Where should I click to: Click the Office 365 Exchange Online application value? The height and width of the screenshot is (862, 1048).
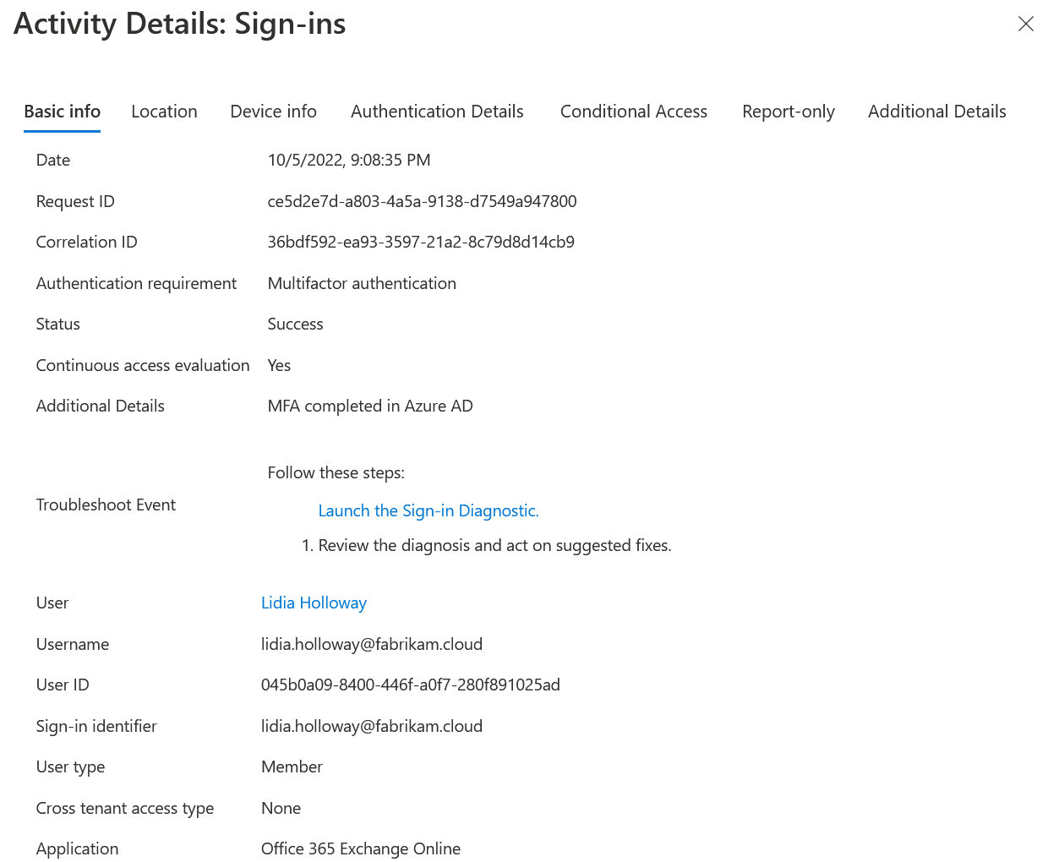click(360, 848)
